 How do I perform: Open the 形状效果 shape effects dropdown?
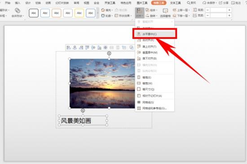[123, 16]
